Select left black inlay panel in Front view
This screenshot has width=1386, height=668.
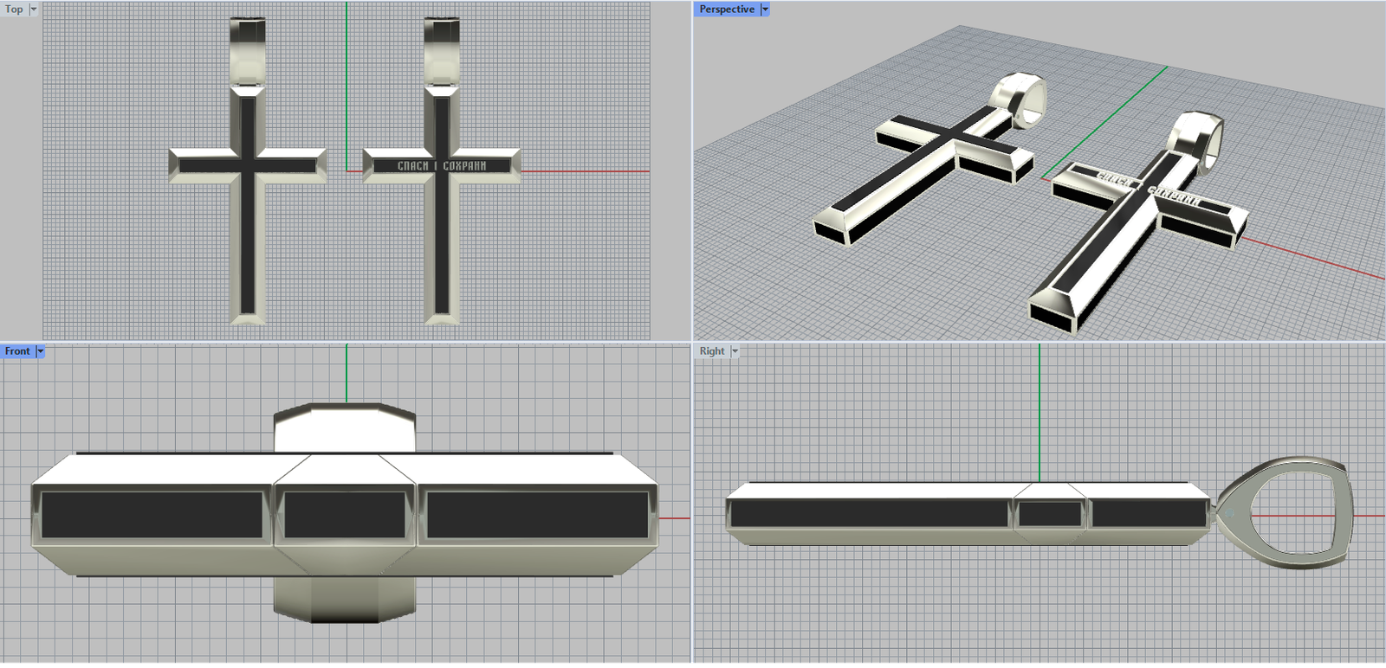152,515
